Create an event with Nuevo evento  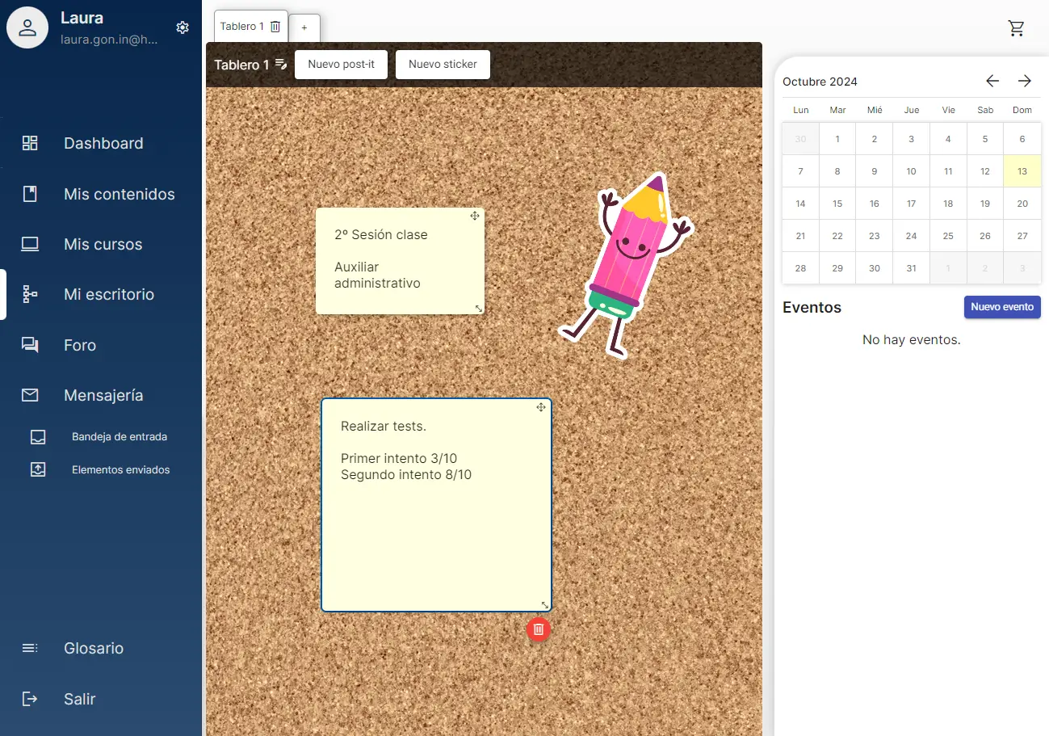(x=1001, y=307)
